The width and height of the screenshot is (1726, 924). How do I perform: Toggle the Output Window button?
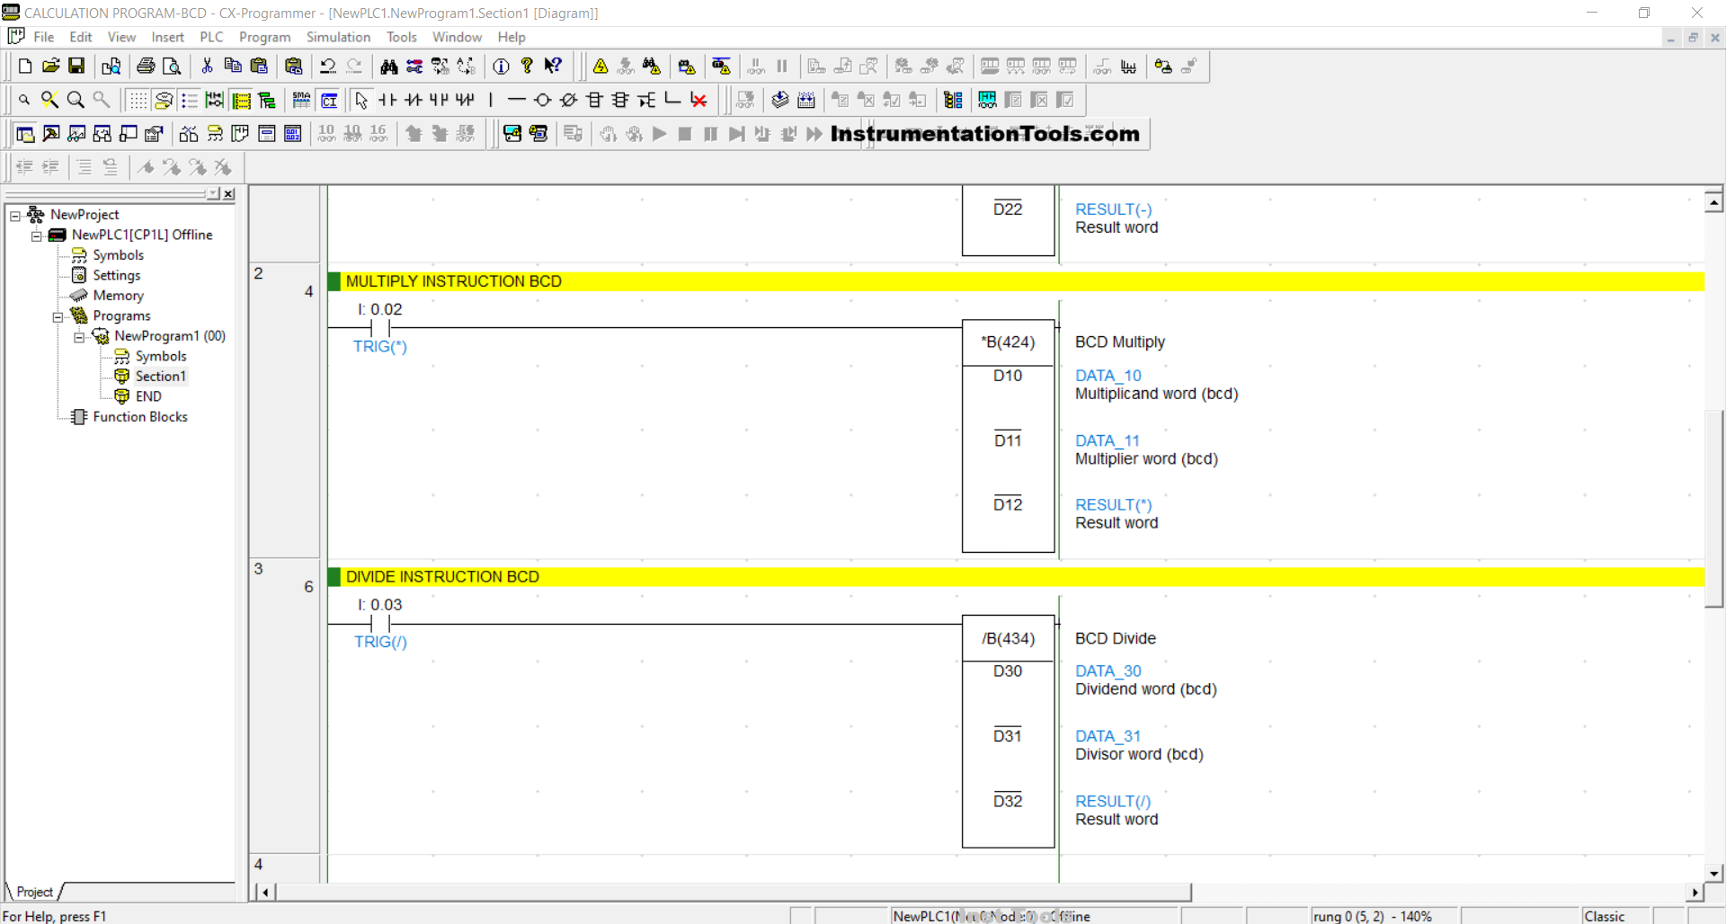pyautogui.click(x=51, y=134)
